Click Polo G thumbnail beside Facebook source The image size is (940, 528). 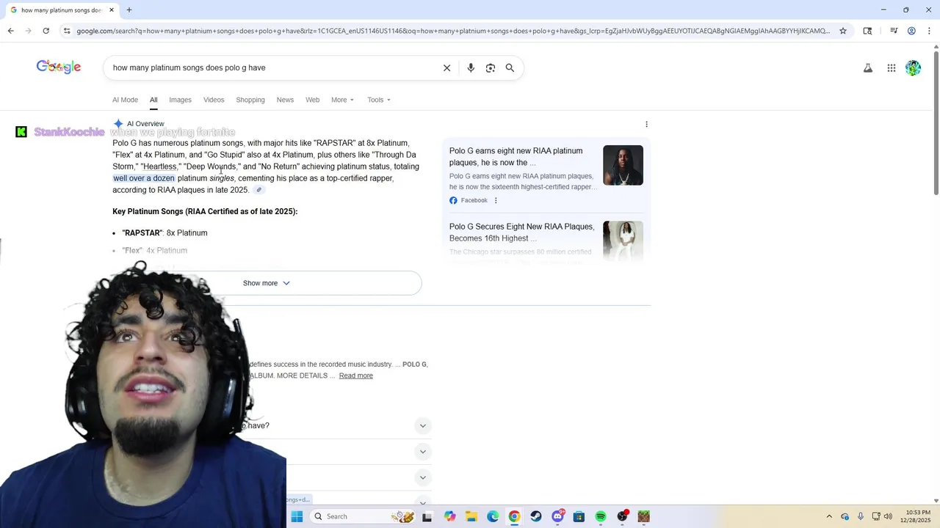623,165
